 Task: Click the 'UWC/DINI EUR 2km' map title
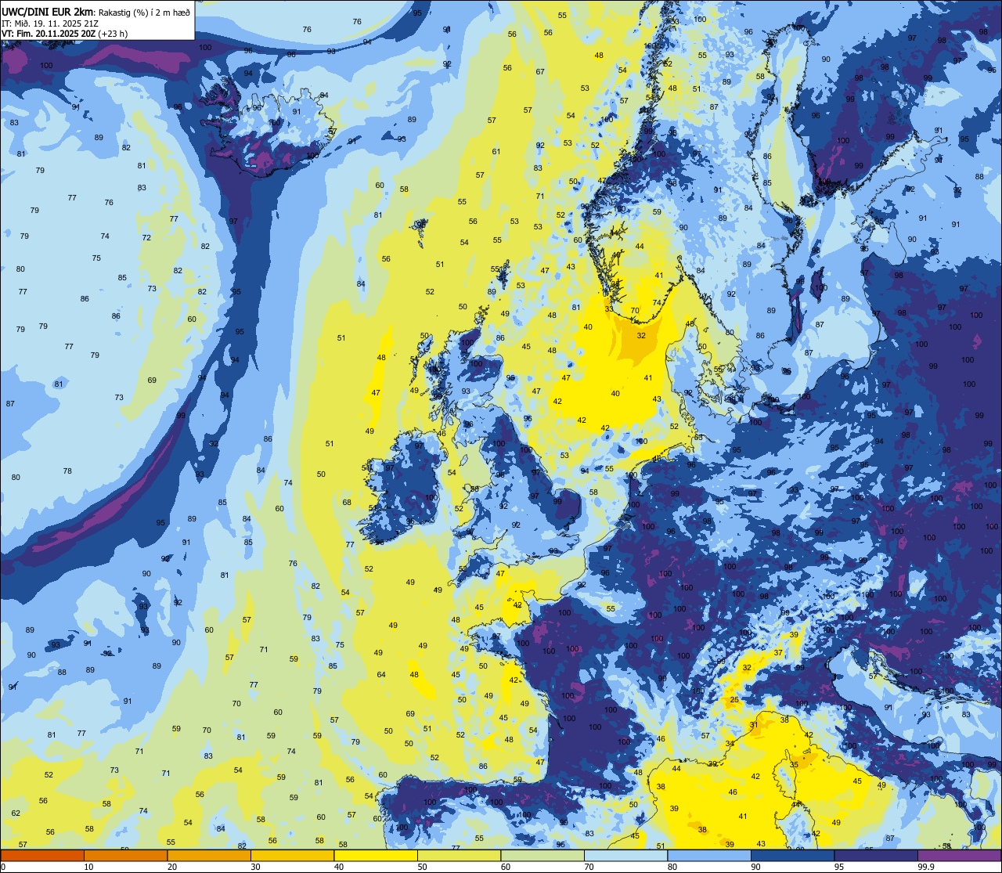point(48,11)
